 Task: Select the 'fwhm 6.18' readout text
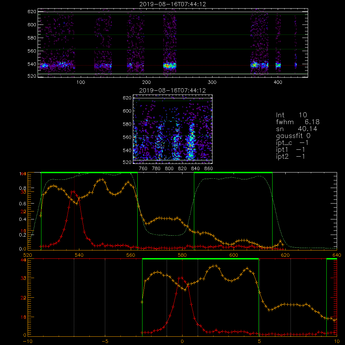pos(298,122)
